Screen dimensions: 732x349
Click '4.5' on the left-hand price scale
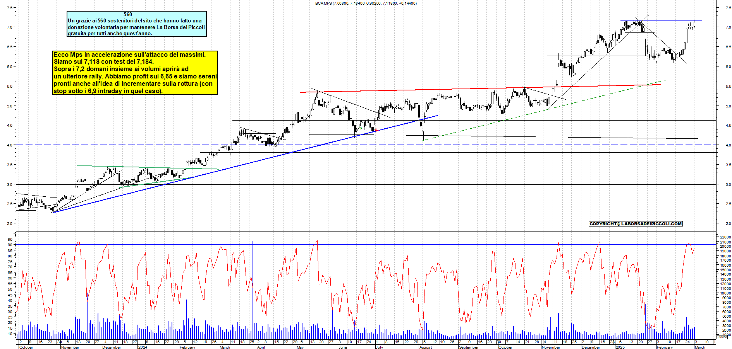(x=10, y=125)
